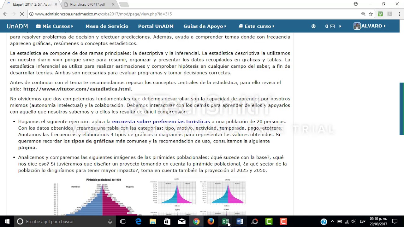Expand the Este curso menu
Image resolution: width=404 pixels, height=227 pixels.
[257, 26]
